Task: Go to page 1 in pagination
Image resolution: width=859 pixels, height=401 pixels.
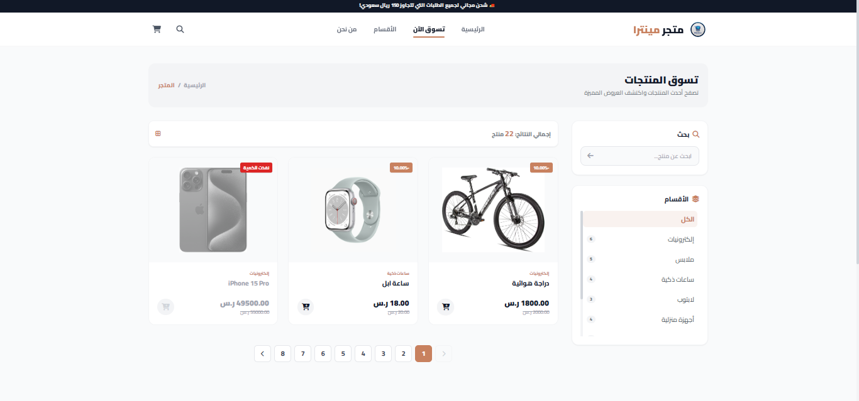Action: [x=424, y=354]
